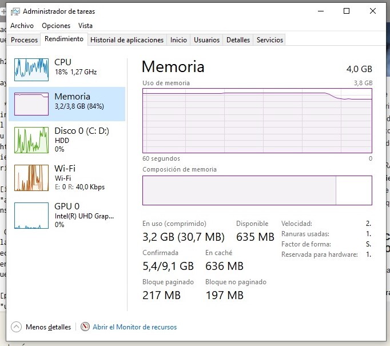Select the GPU 0 graph thumbnail
Viewport: 390px width, 346px height.
click(x=31, y=216)
